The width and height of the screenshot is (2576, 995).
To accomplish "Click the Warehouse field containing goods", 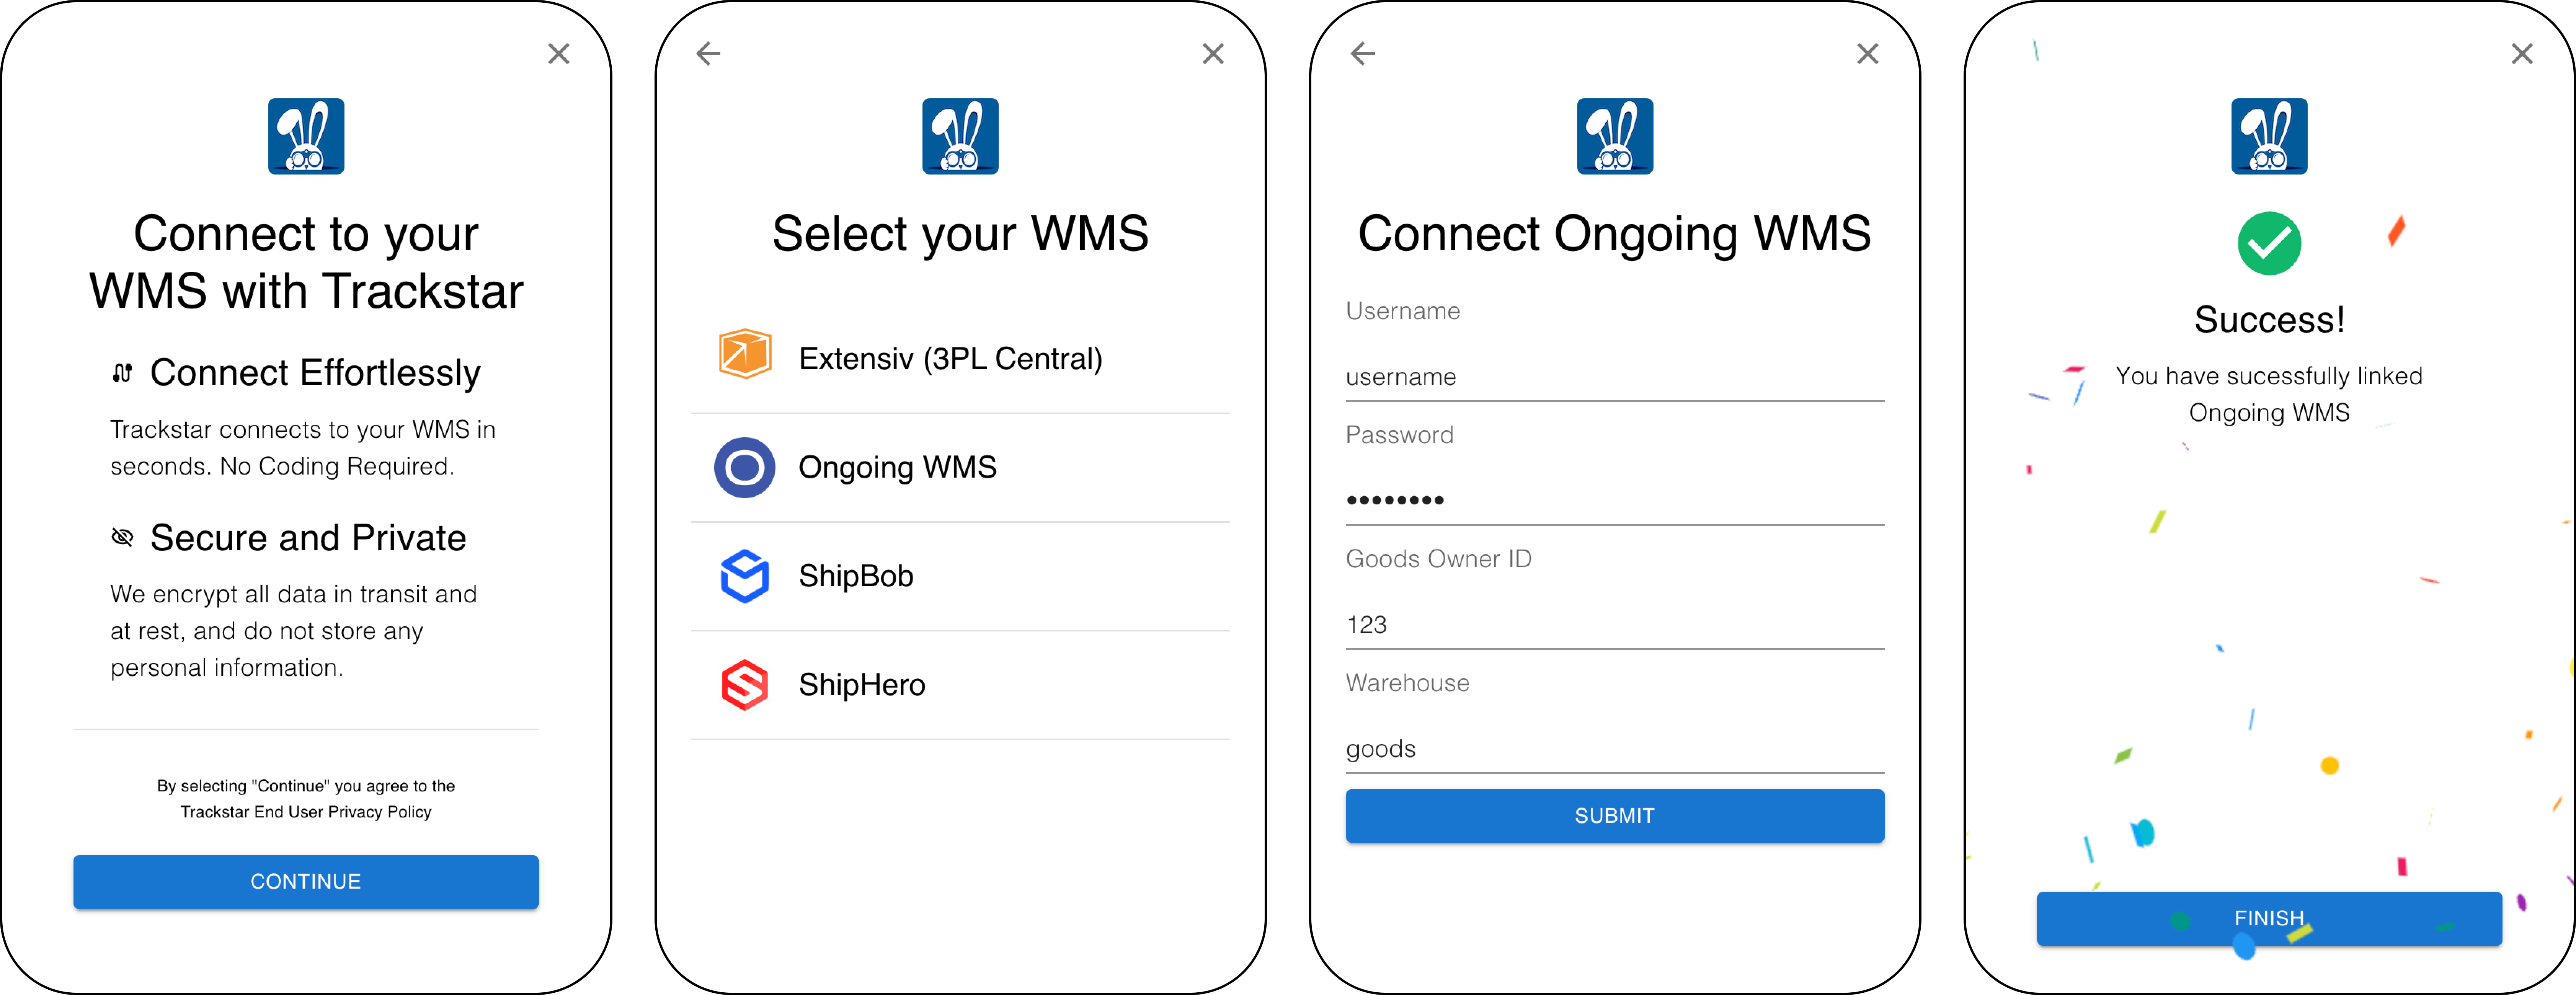I will (x=1614, y=748).
